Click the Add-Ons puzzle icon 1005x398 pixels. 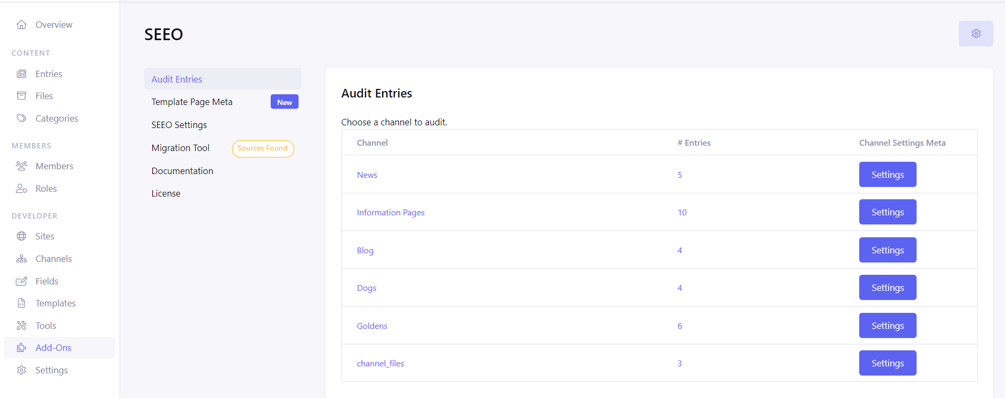tap(21, 348)
